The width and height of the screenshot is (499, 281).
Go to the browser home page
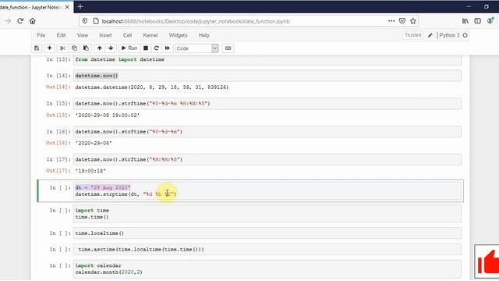[x=33, y=21]
